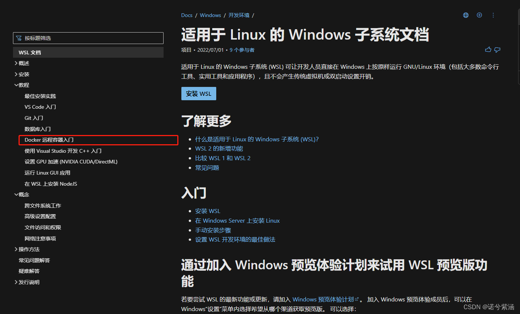
Task: Open 比较 WSL 1 和 WSL 2 link
Action: pyautogui.click(x=223, y=158)
